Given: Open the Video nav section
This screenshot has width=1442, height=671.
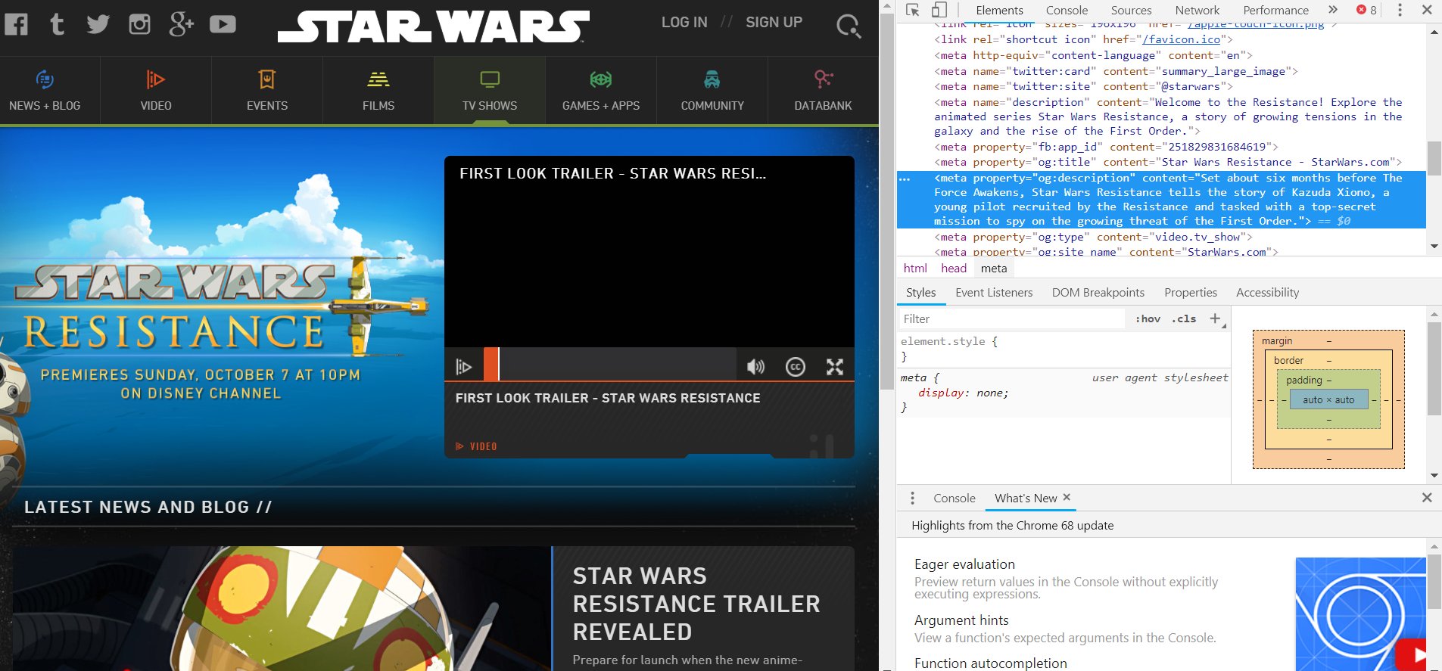Looking at the screenshot, I should 156,91.
